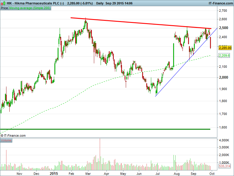Click the 2,209.6 moving average value tag
This screenshot has height=176, width=234.
225,55
